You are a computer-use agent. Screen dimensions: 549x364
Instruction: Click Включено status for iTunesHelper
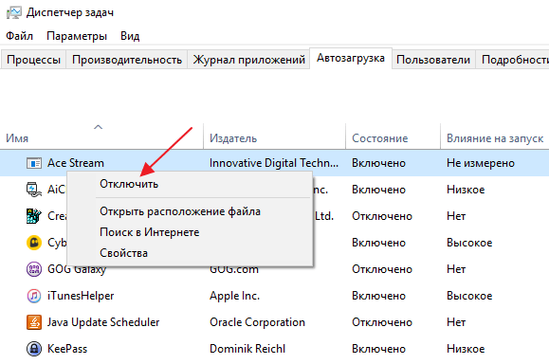[x=378, y=296]
